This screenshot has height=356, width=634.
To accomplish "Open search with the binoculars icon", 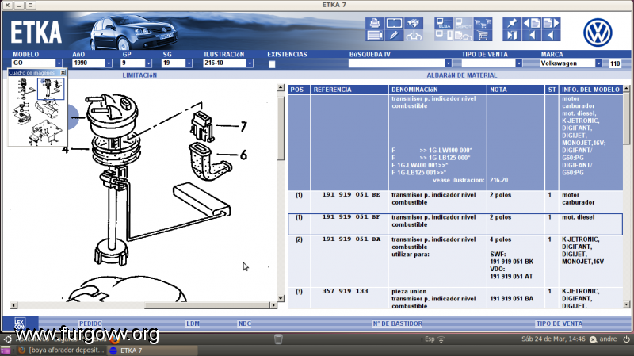I will click(413, 23).
